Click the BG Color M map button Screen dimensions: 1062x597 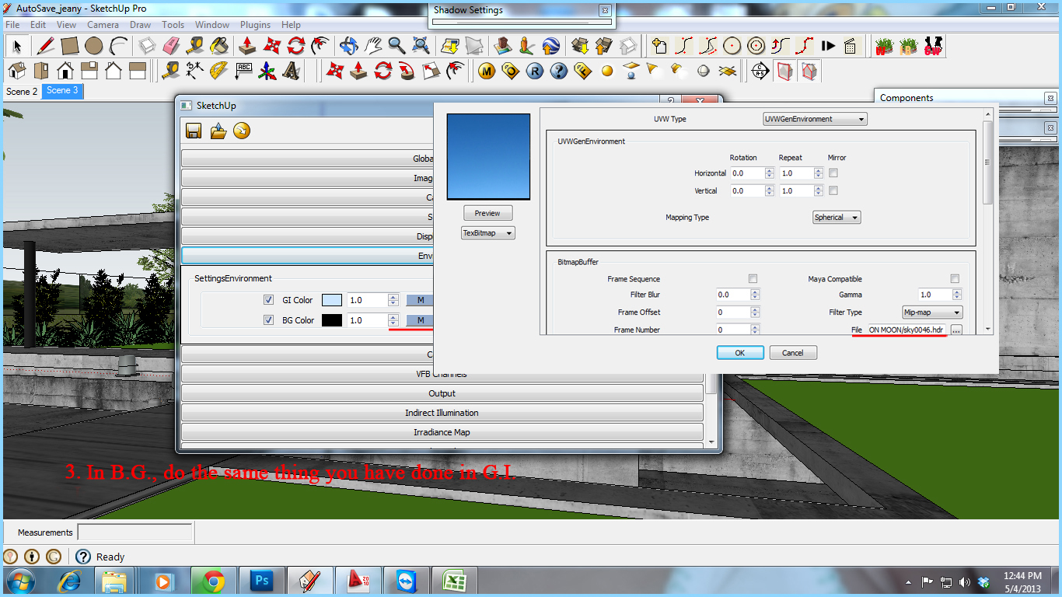pos(421,320)
